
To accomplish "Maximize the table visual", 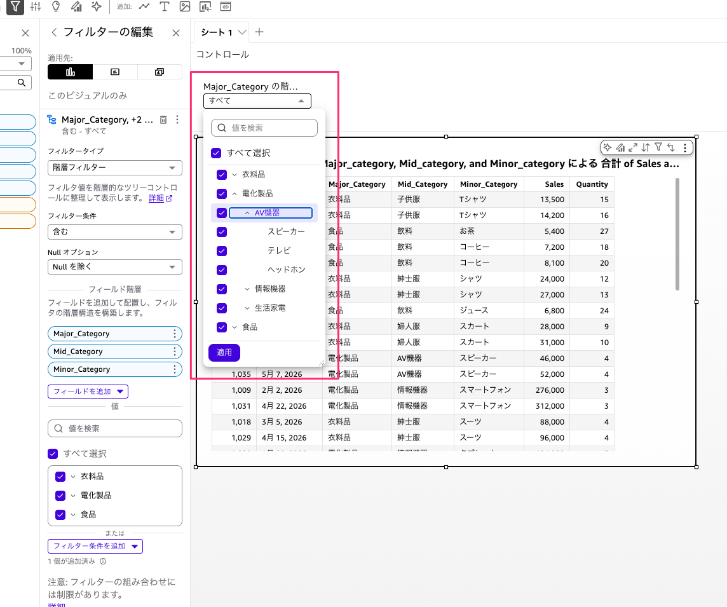I will 633,147.
